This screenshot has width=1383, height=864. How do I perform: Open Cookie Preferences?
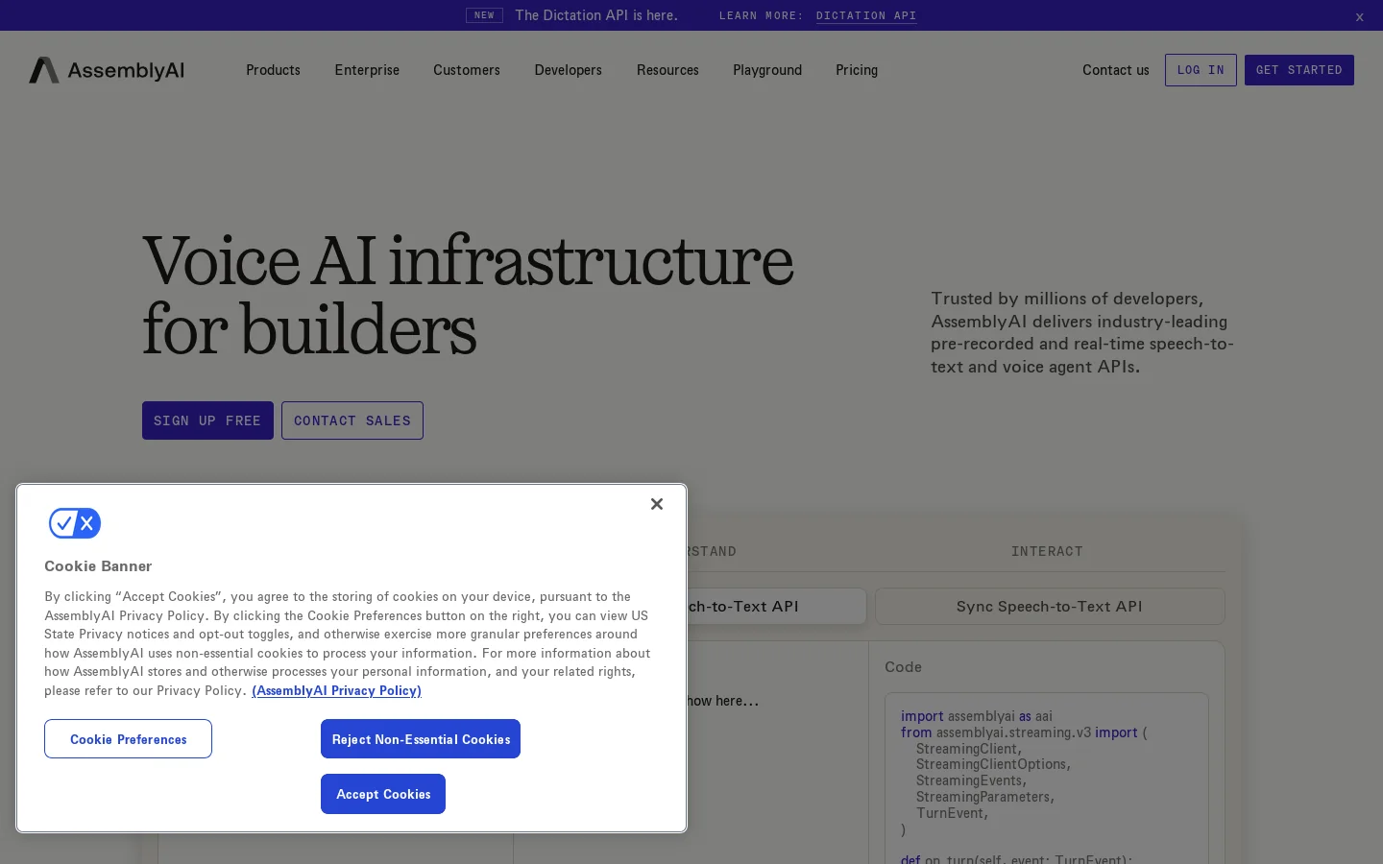coord(128,739)
